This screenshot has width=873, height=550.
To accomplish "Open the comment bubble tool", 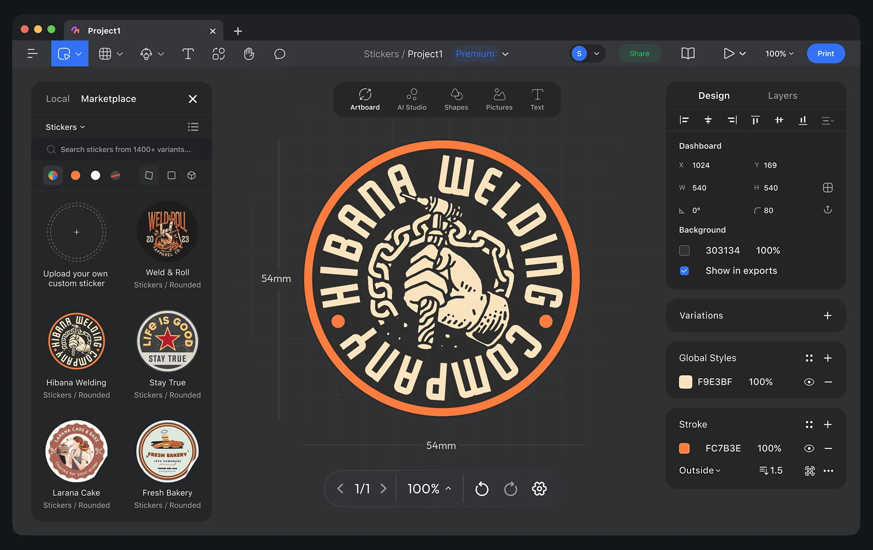I will [x=280, y=54].
